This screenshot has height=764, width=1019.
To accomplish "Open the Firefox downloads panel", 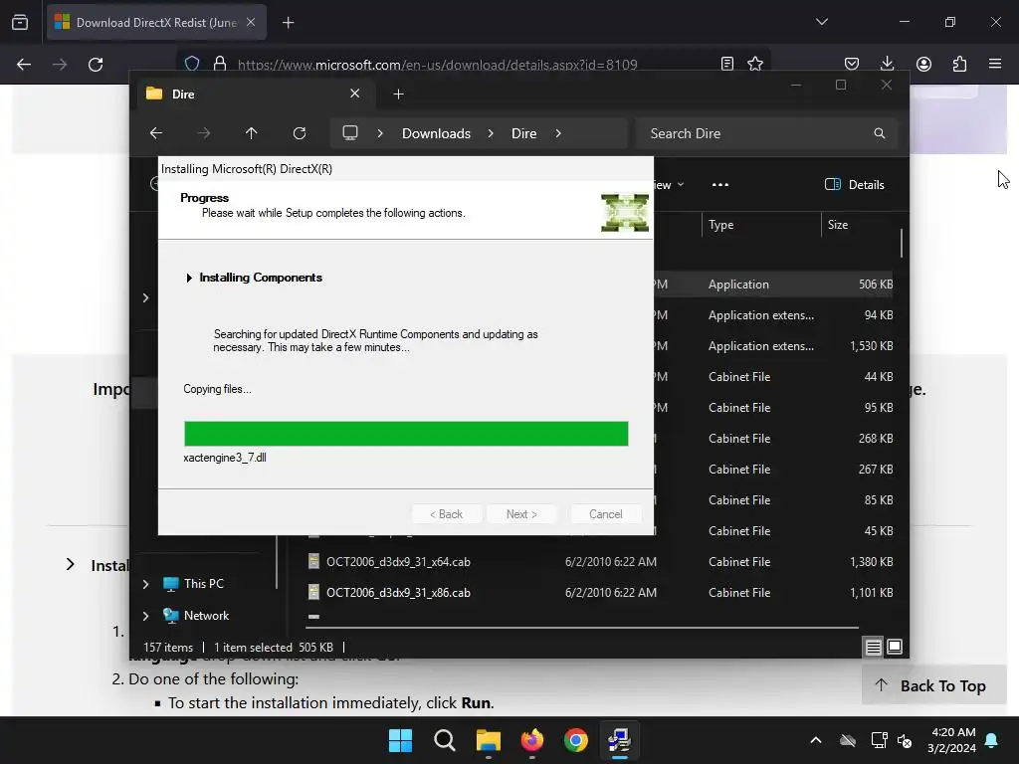I will tap(887, 64).
